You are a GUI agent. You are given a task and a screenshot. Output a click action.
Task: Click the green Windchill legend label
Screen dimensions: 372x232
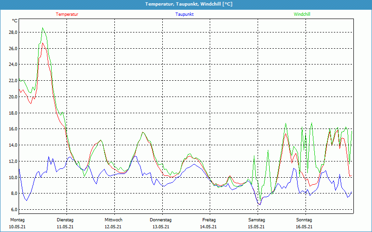coord(302,14)
